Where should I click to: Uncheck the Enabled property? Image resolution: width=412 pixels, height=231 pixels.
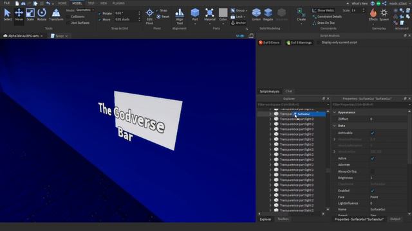coord(372,191)
